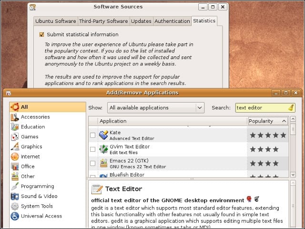Select the Accessories category icon
The image size is (305, 229).
pyautogui.click(x=15, y=117)
